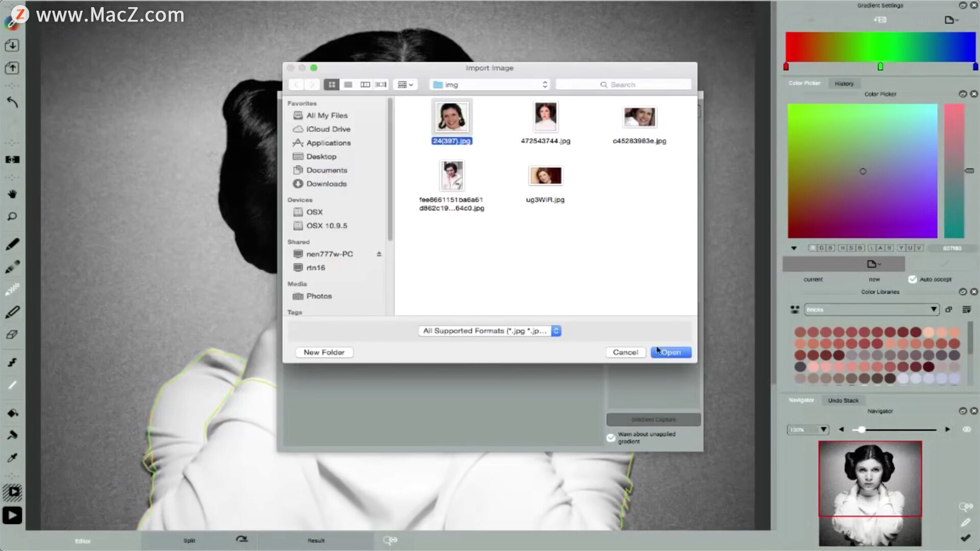This screenshot has width=980, height=551.
Task: Toggle the Navigator eye visibility icon
Action: 967,430
